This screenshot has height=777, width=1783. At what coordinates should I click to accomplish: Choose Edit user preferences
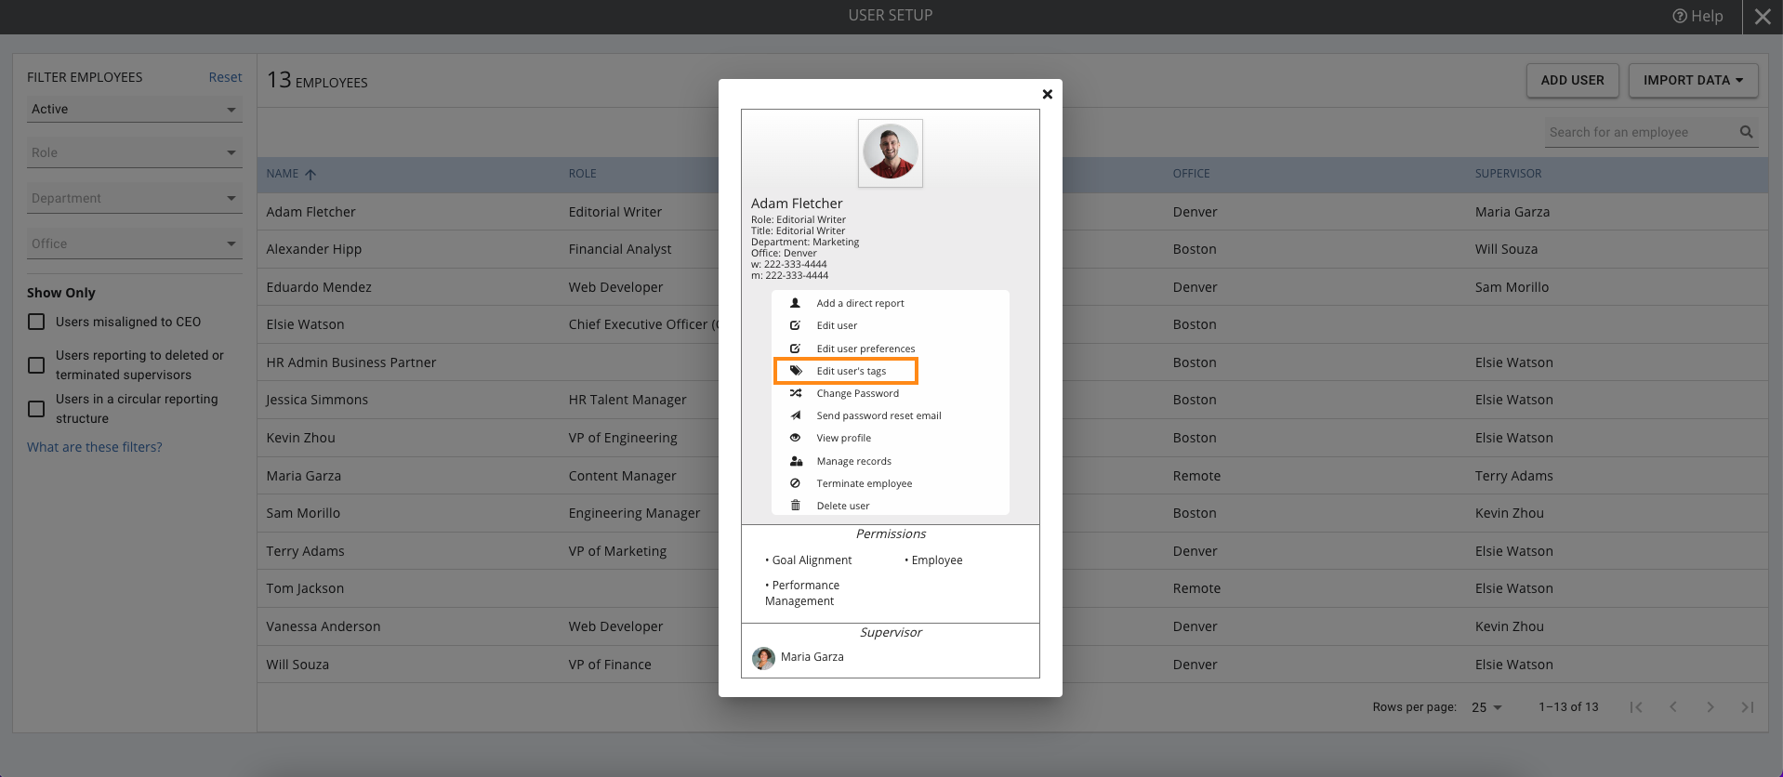point(865,349)
